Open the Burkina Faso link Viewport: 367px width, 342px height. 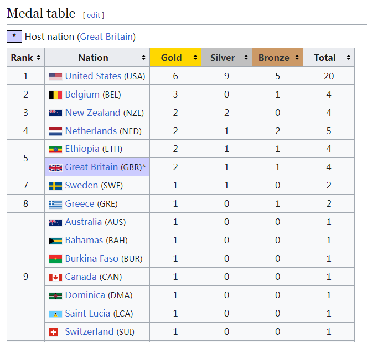click(x=91, y=258)
